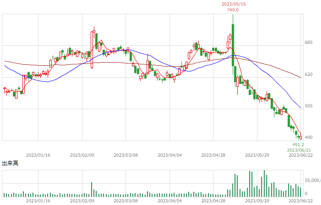Image resolution: width=321 pixels, height=205 pixels.
Task: Click the 749.0 peak price label
Action: pyautogui.click(x=233, y=10)
